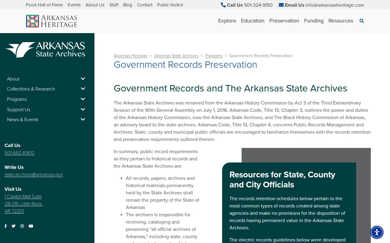This screenshot has width=390, height=243.
Task: Click the Arkansas Heritage logo
Action: (x=51, y=21)
